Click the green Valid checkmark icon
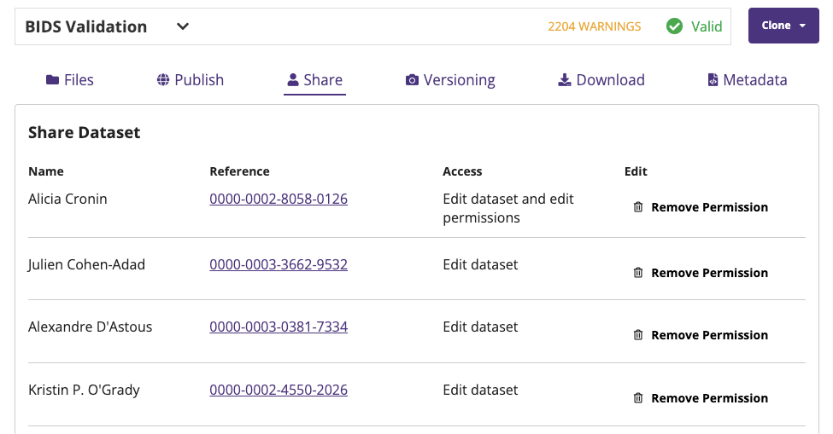Viewport: 833px width, 434px height. tap(674, 26)
